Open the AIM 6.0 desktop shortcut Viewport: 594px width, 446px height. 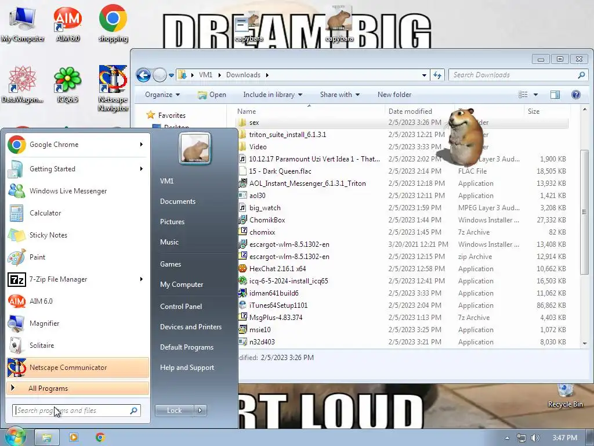coord(67,24)
